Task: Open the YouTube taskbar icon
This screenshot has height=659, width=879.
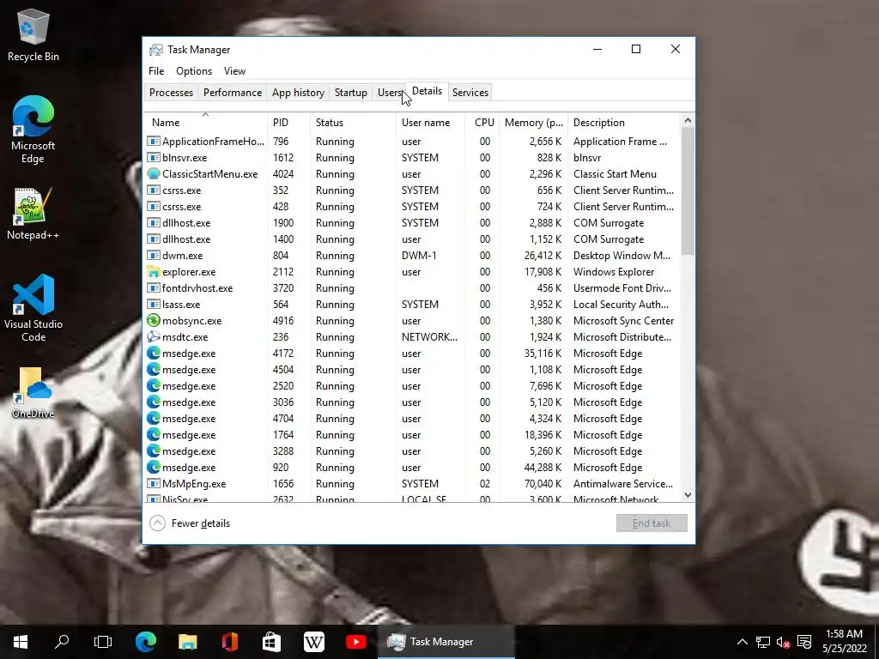Action: 356,642
